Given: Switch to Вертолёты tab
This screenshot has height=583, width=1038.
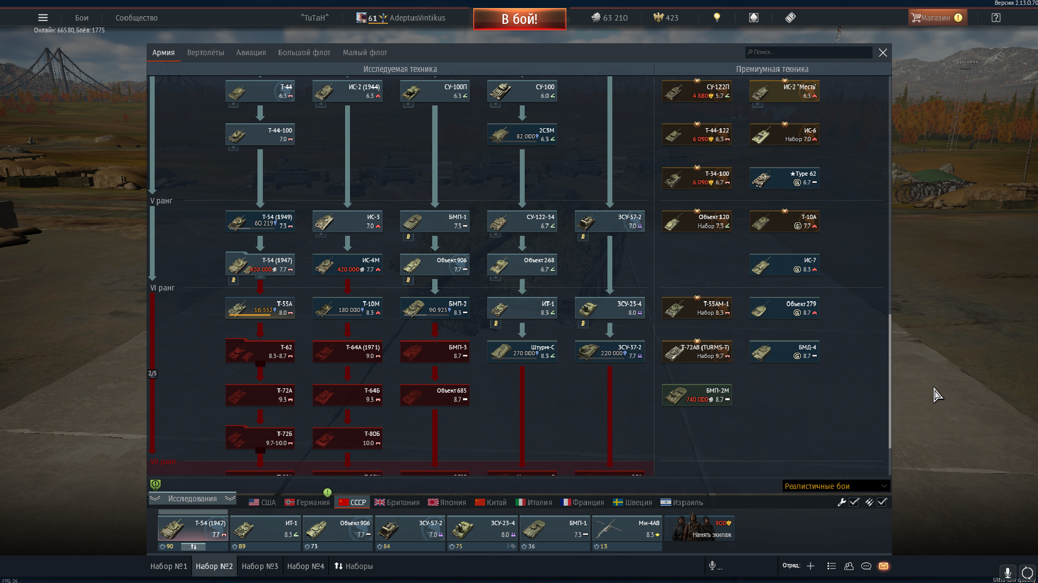Looking at the screenshot, I should click(x=206, y=52).
